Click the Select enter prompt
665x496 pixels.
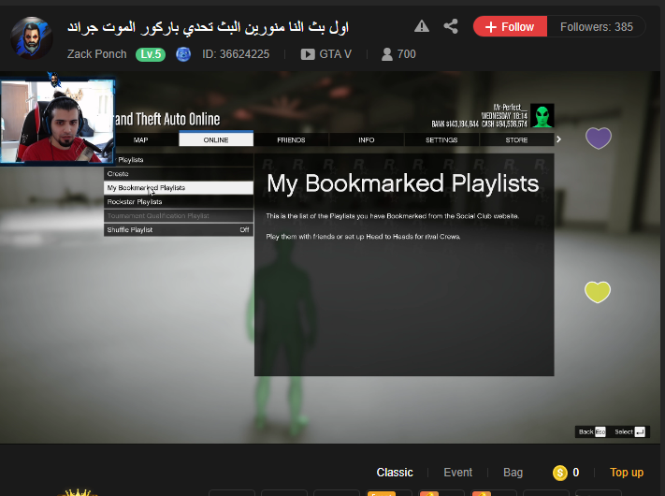629,432
